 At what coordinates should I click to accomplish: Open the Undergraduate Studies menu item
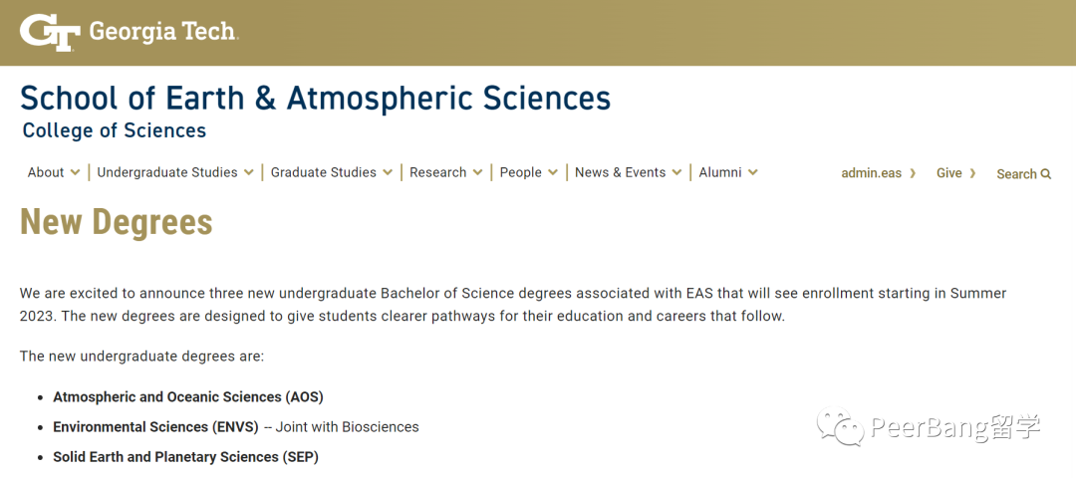(167, 173)
